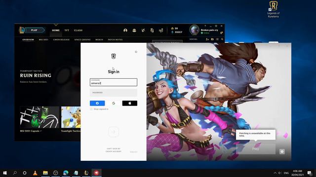316x177 pixels.
Task: Click the League PLAY button
Action: [35, 30]
